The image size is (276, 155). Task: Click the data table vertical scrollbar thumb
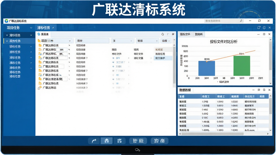[271, 105]
